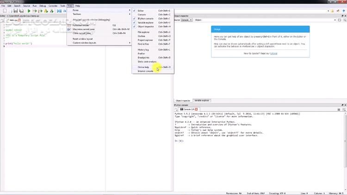The width and height of the screenshot is (347, 195).
Task: Run the file with the green play icon
Action: [29, 11]
